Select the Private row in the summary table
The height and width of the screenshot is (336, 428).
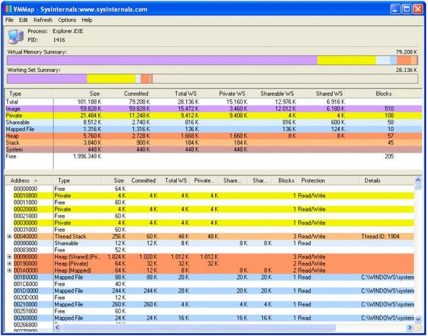[213, 116]
